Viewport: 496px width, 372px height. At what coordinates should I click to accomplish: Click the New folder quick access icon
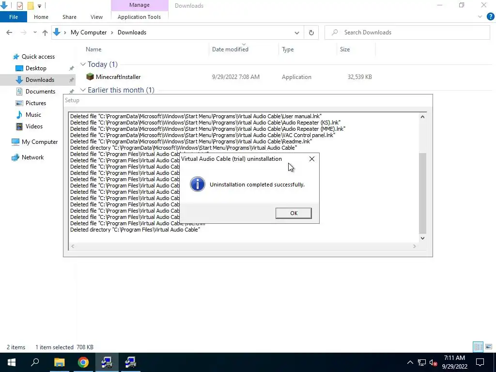(31, 5)
